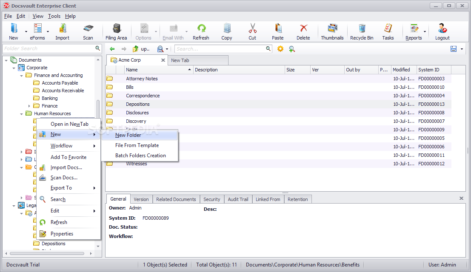Select Accounts Payable in folder tree
471x272 pixels.
click(60, 83)
